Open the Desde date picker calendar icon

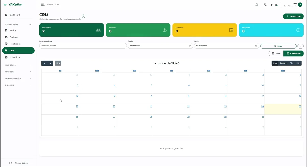click(190, 46)
